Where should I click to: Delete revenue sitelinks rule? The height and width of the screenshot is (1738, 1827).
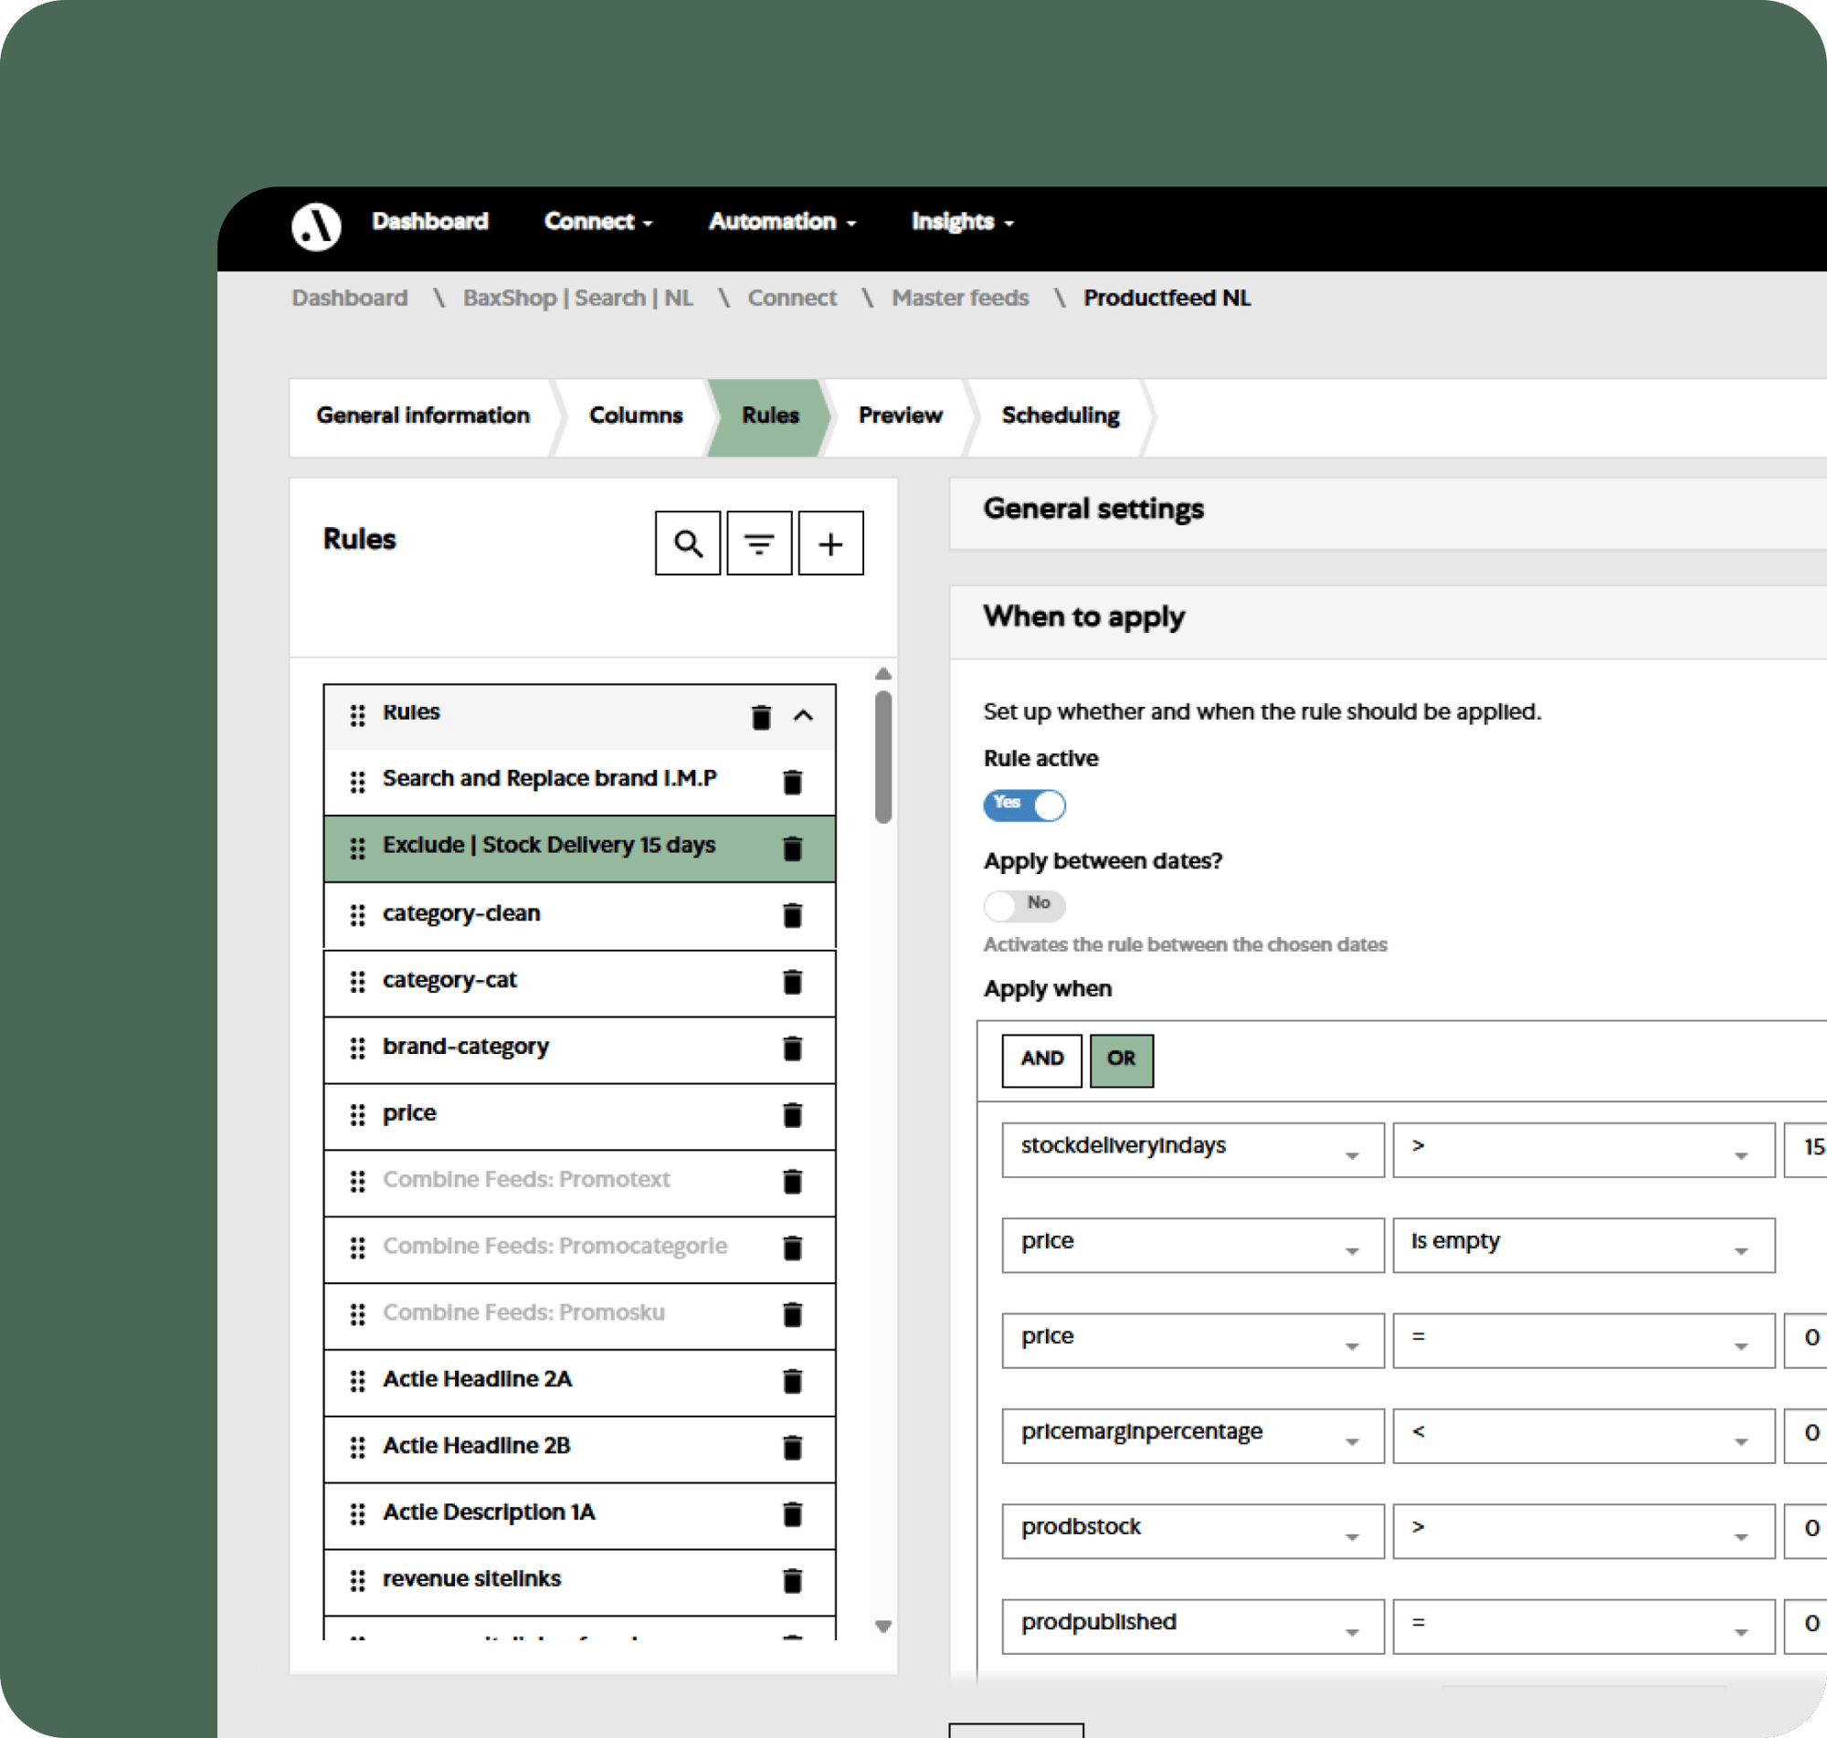coord(792,1582)
